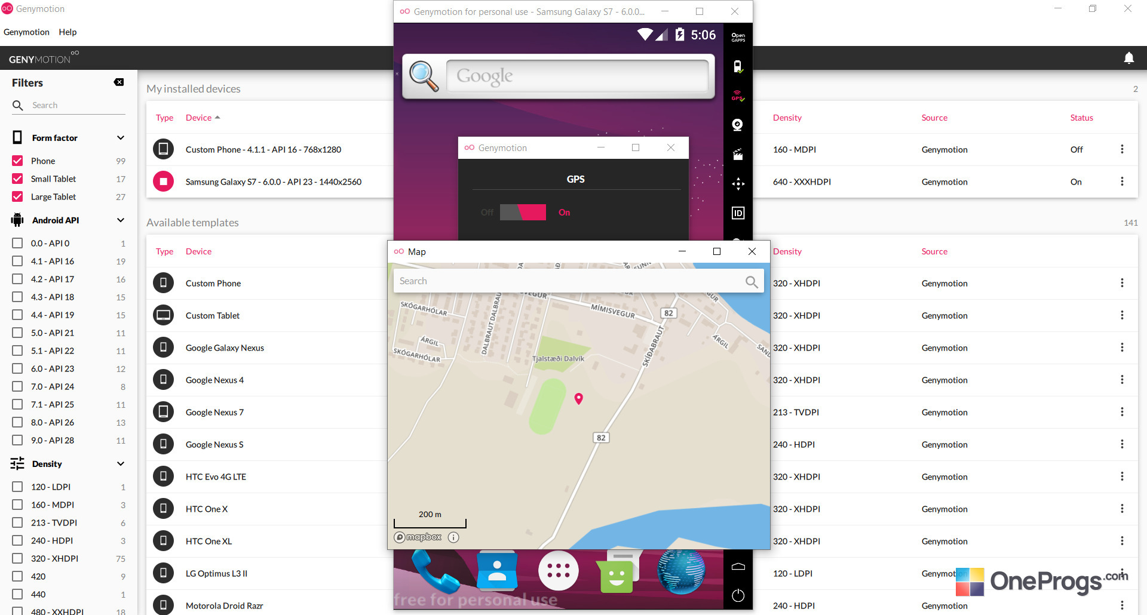The height and width of the screenshot is (615, 1147).
Task: Collapse the Form factor filter section
Action: [x=121, y=138]
